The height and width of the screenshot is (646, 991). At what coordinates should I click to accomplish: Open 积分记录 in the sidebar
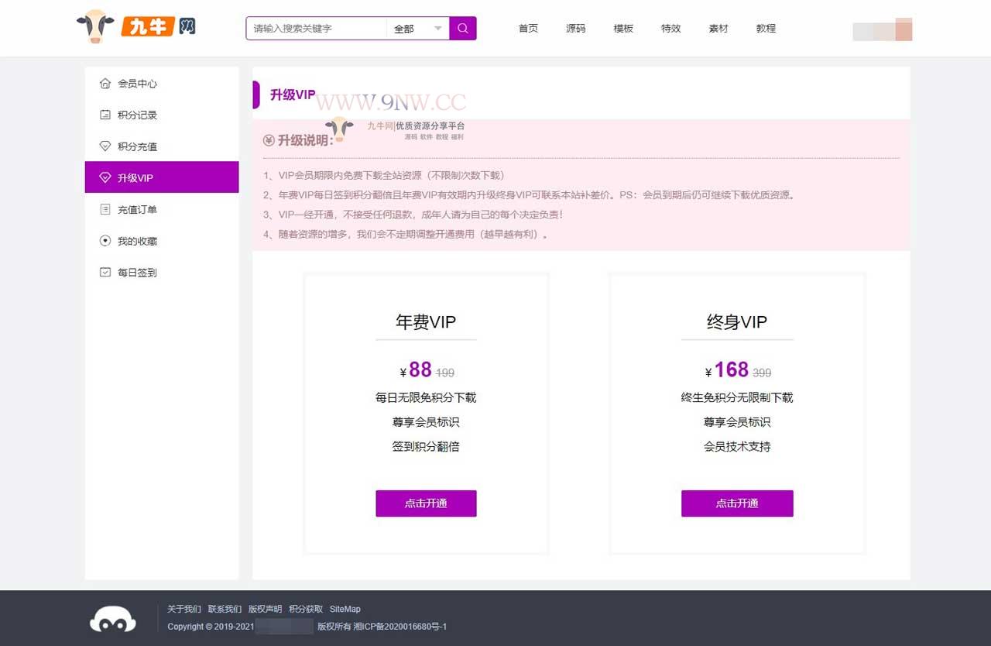click(162, 115)
